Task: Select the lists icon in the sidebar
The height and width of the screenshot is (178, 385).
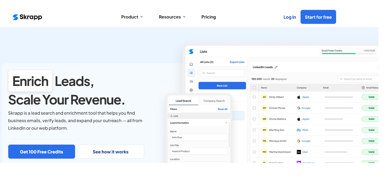Action: click(x=191, y=73)
